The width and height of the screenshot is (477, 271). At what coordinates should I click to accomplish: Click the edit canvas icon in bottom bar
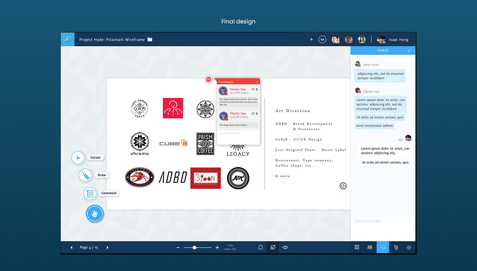click(273, 247)
